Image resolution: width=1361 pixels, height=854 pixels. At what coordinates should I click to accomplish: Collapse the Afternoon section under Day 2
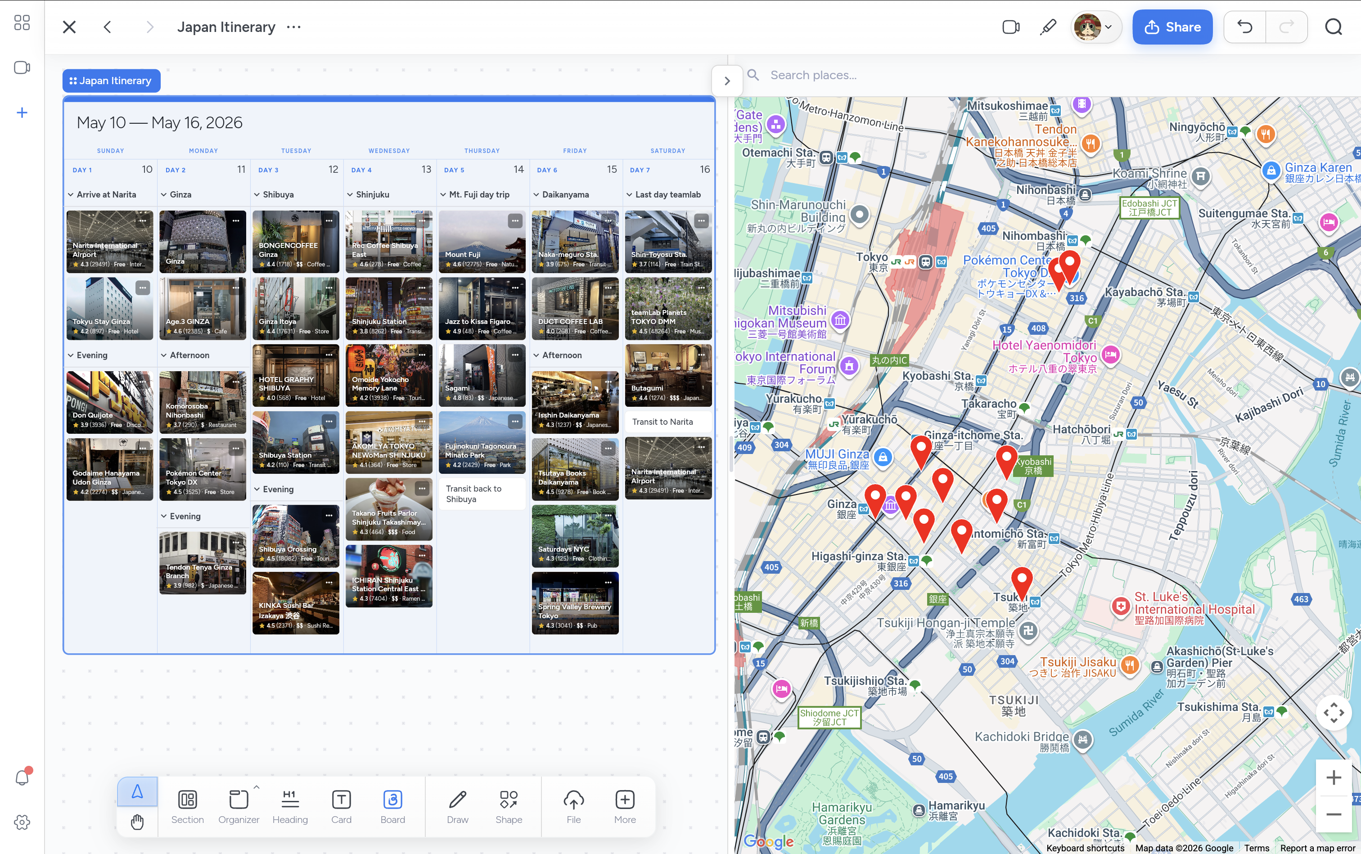(163, 355)
